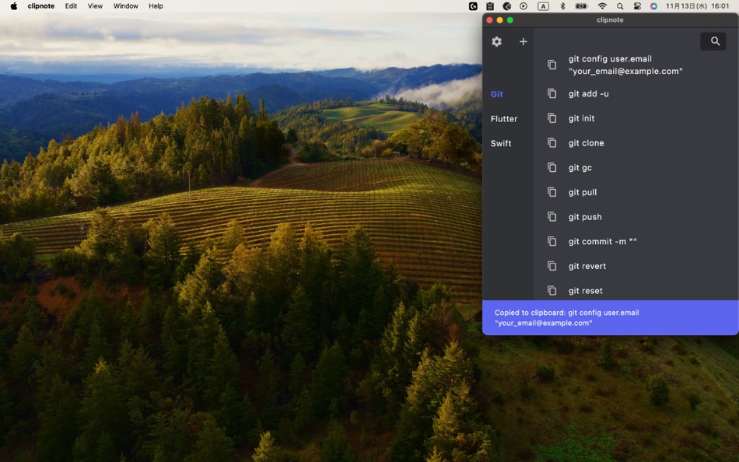Copy "git add -u" via its copy icon
Image resolution: width=739 pixels, height=462 pixels.
(552, 93)
